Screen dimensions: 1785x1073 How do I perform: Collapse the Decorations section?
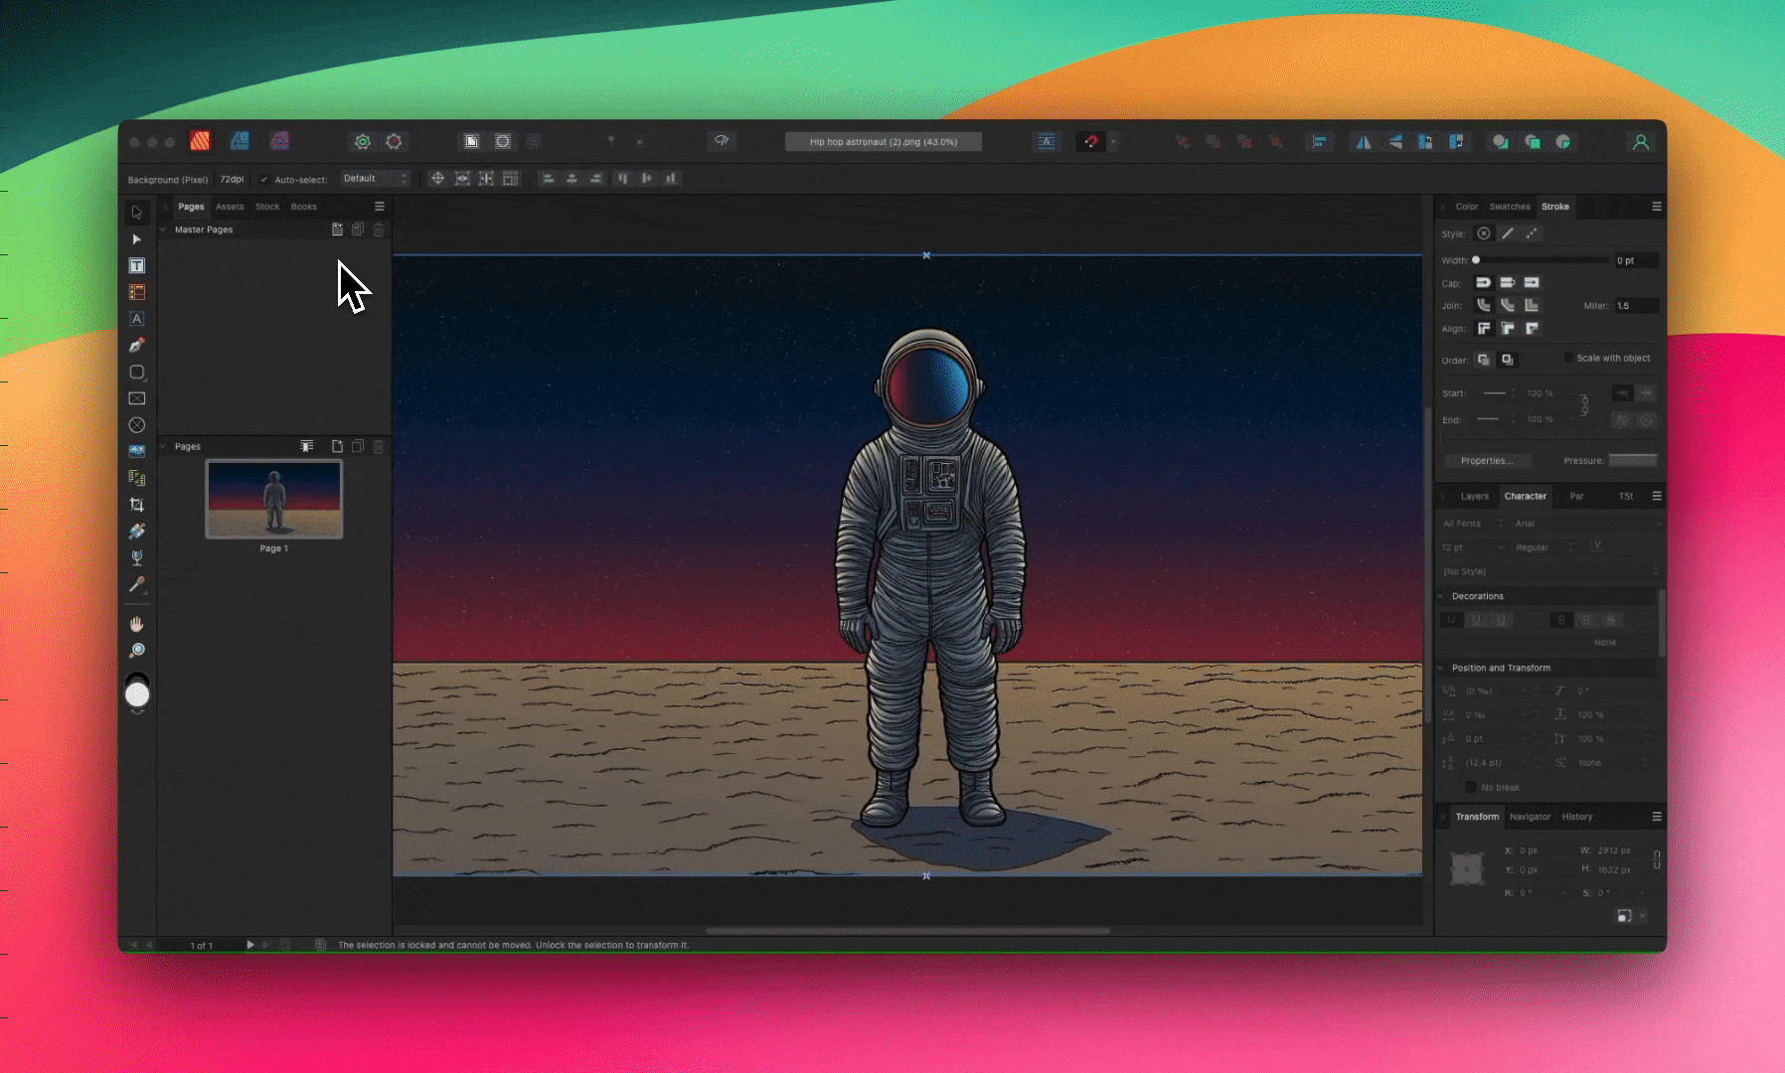(x=1441, y=596)
